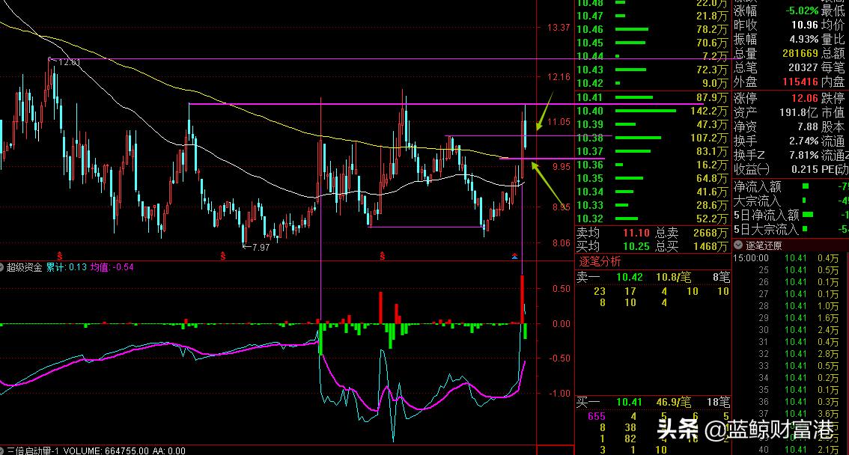Select the 逐笔分析 tab label
Viewport: 849px width, 455px height.
(x=600, y=262)
